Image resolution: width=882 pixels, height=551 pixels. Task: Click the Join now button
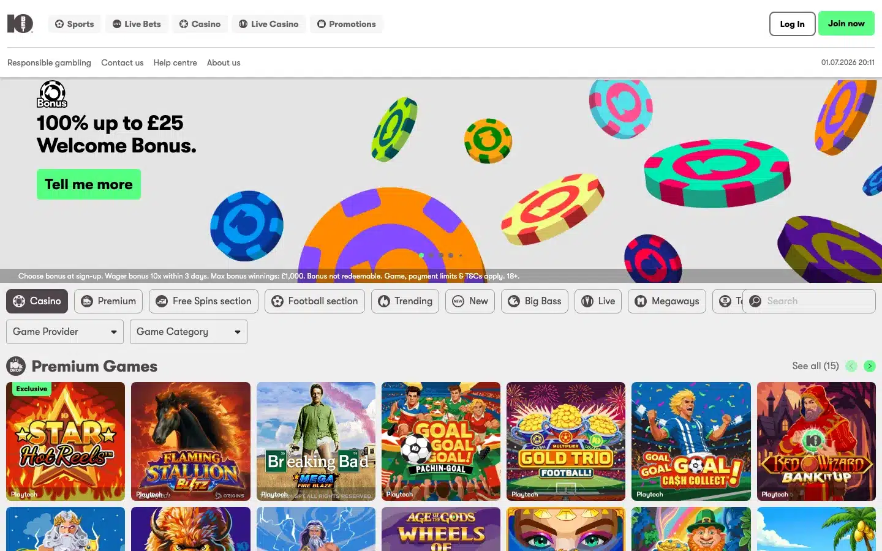click(846, 24)
